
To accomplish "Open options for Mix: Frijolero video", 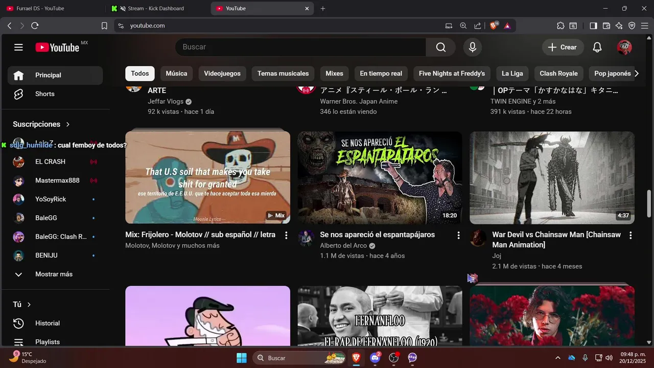I will [286, 235].
